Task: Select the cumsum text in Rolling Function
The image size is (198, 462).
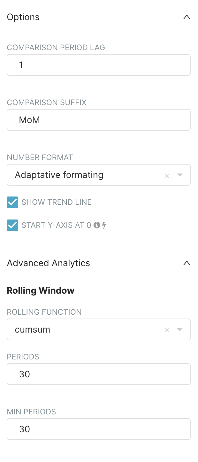Action: (32, 329)
